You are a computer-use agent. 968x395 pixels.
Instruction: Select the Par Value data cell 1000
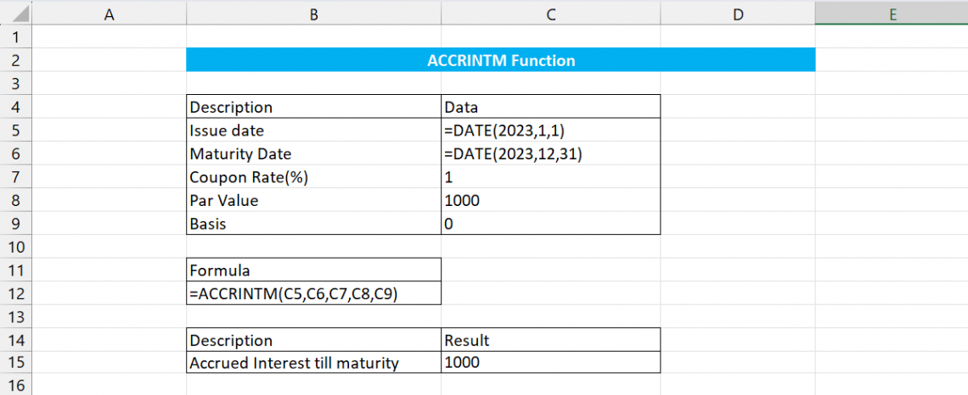pos(550,201)
